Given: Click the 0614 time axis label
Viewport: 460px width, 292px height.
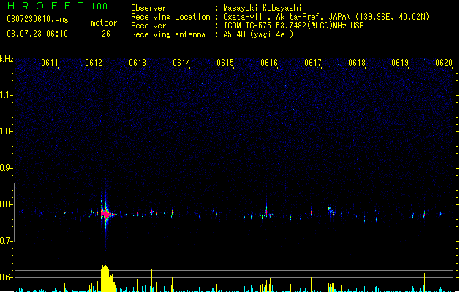Looking at the screenshot, I should [181, 63].
